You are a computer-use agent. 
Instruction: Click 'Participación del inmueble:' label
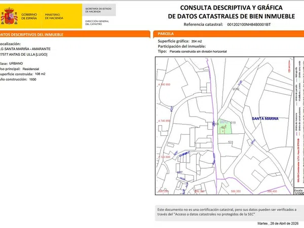coord(182,46)
